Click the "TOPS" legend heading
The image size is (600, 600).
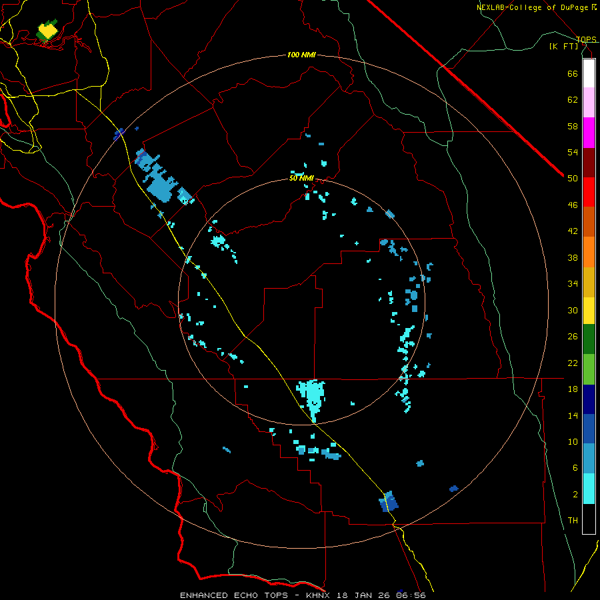[586, 39]
